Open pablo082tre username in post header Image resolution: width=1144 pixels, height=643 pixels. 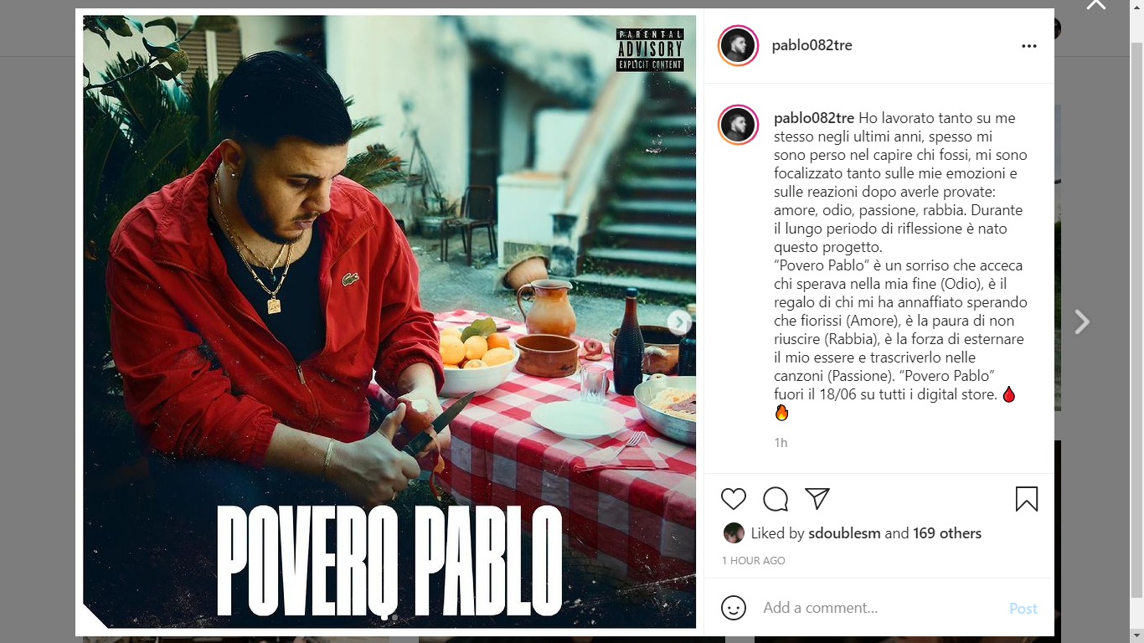tap(812, 45)
